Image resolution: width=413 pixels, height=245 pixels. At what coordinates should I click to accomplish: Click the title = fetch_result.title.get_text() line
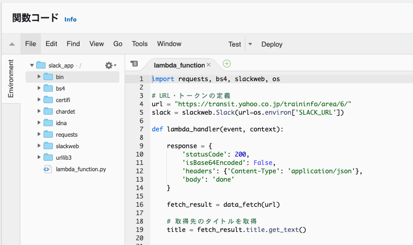click(237, 230)
